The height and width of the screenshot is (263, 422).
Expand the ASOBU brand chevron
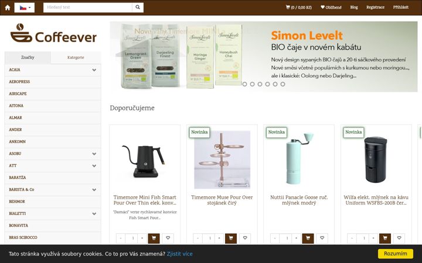(x=94, y=154)
